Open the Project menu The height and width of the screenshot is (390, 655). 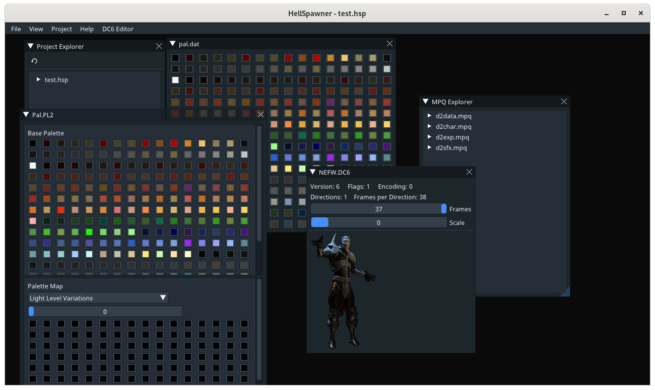[61, 29]
